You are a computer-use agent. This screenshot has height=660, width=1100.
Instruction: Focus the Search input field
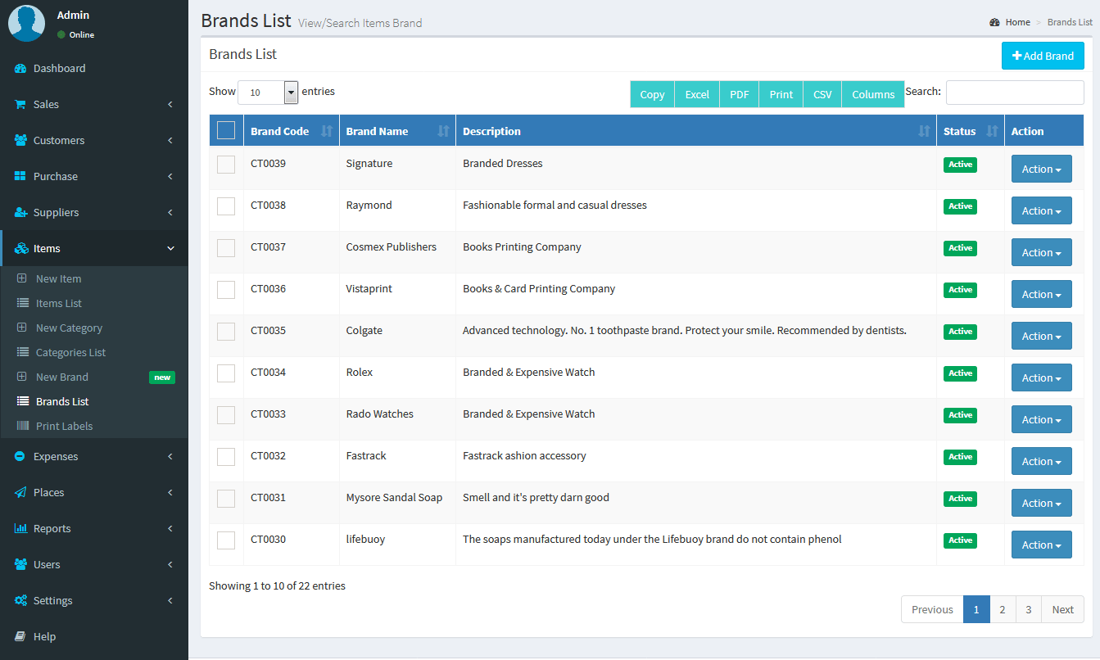click(x=1015, y=93)
